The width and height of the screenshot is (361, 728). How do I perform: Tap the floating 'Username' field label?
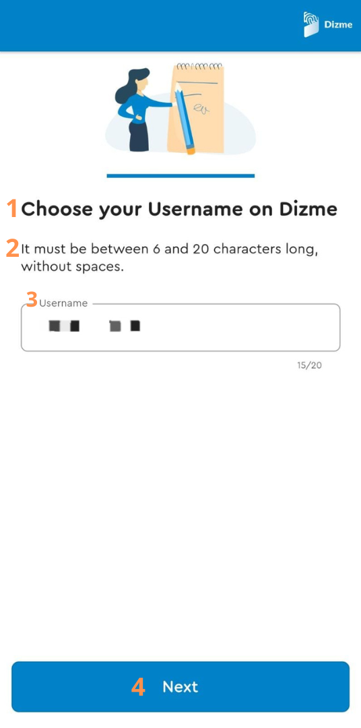63,303
